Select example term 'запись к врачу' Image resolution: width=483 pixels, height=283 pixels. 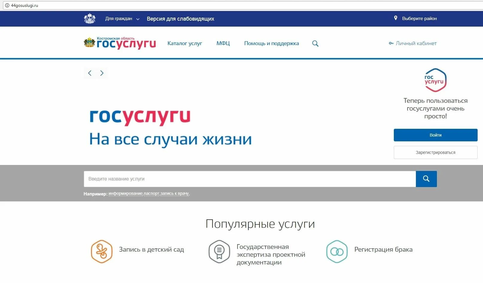[x=175, y=193]
